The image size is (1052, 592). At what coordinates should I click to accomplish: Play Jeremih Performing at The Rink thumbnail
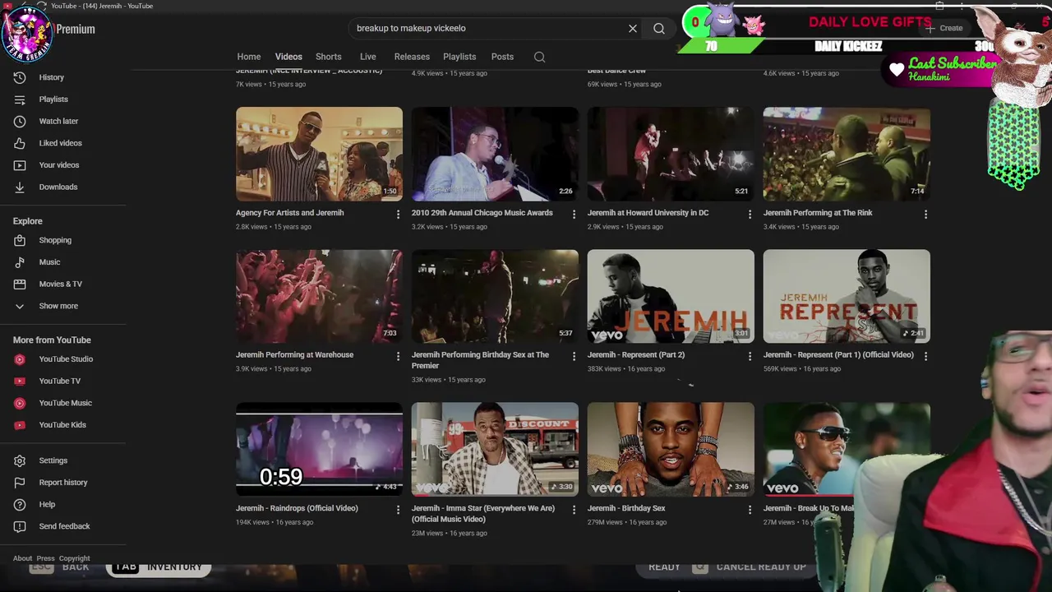coord(847,154)
